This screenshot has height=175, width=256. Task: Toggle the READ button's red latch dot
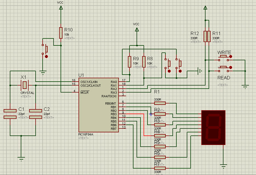pyautogui.click(x=230, y=67)
